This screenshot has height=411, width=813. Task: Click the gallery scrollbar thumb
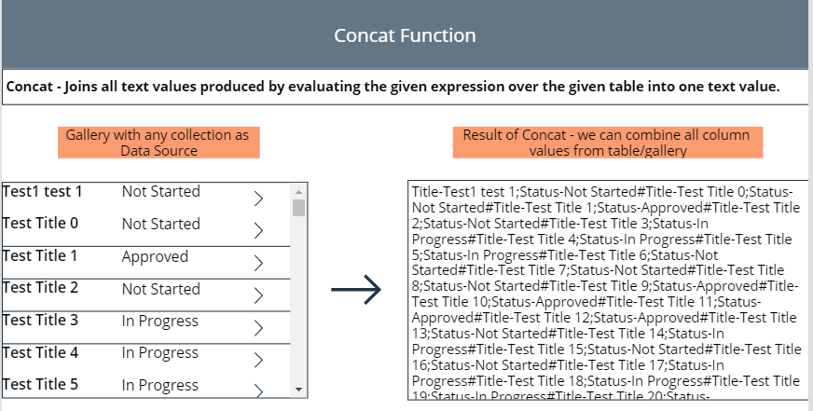[x=298, y=207]
